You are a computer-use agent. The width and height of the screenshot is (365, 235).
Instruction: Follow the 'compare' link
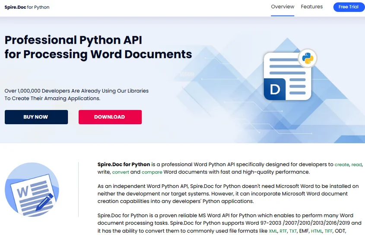click(x=152, y=172)
